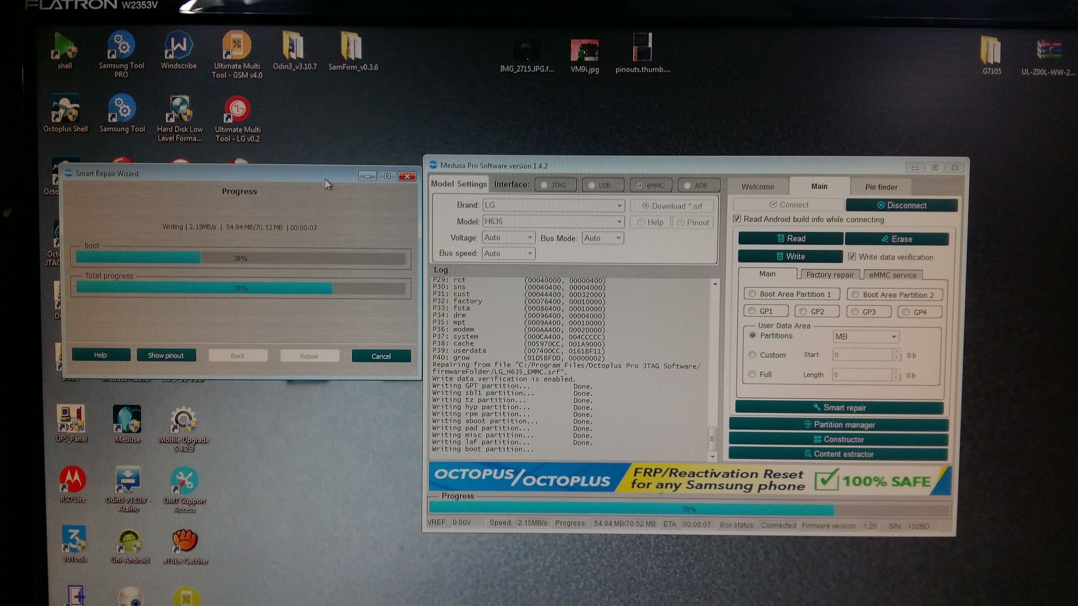Screen dimensions: 1078x606
Task: Open the eMMC service tab
Action: tap(893, 275)
